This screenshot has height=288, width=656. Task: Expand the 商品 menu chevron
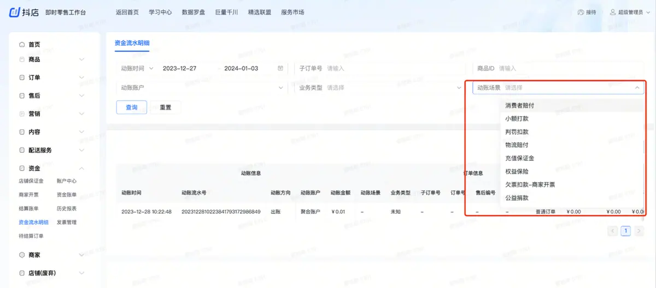(82, 59)
